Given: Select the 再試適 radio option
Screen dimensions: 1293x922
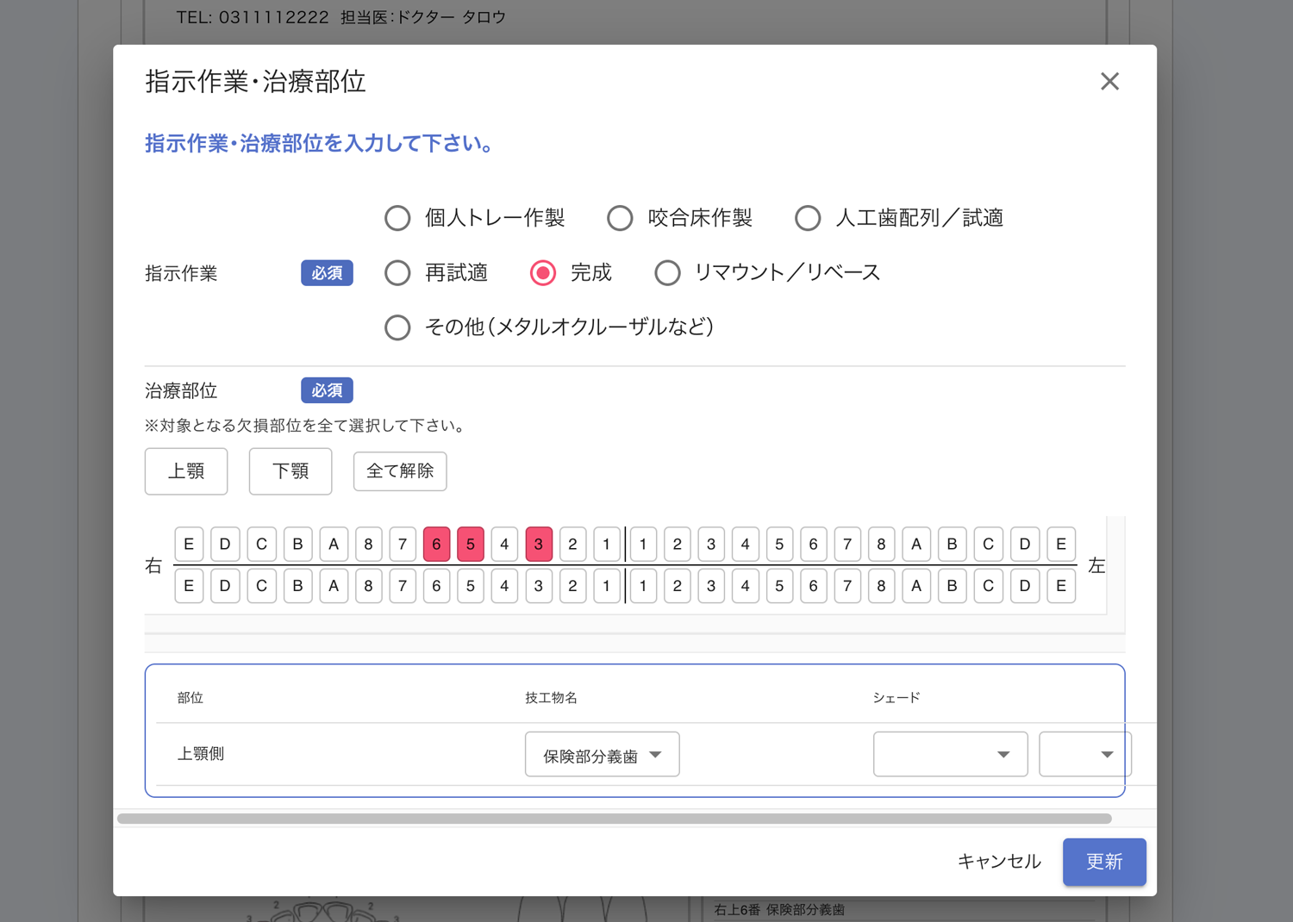Looking at the screenshot, I should point(397,273).
